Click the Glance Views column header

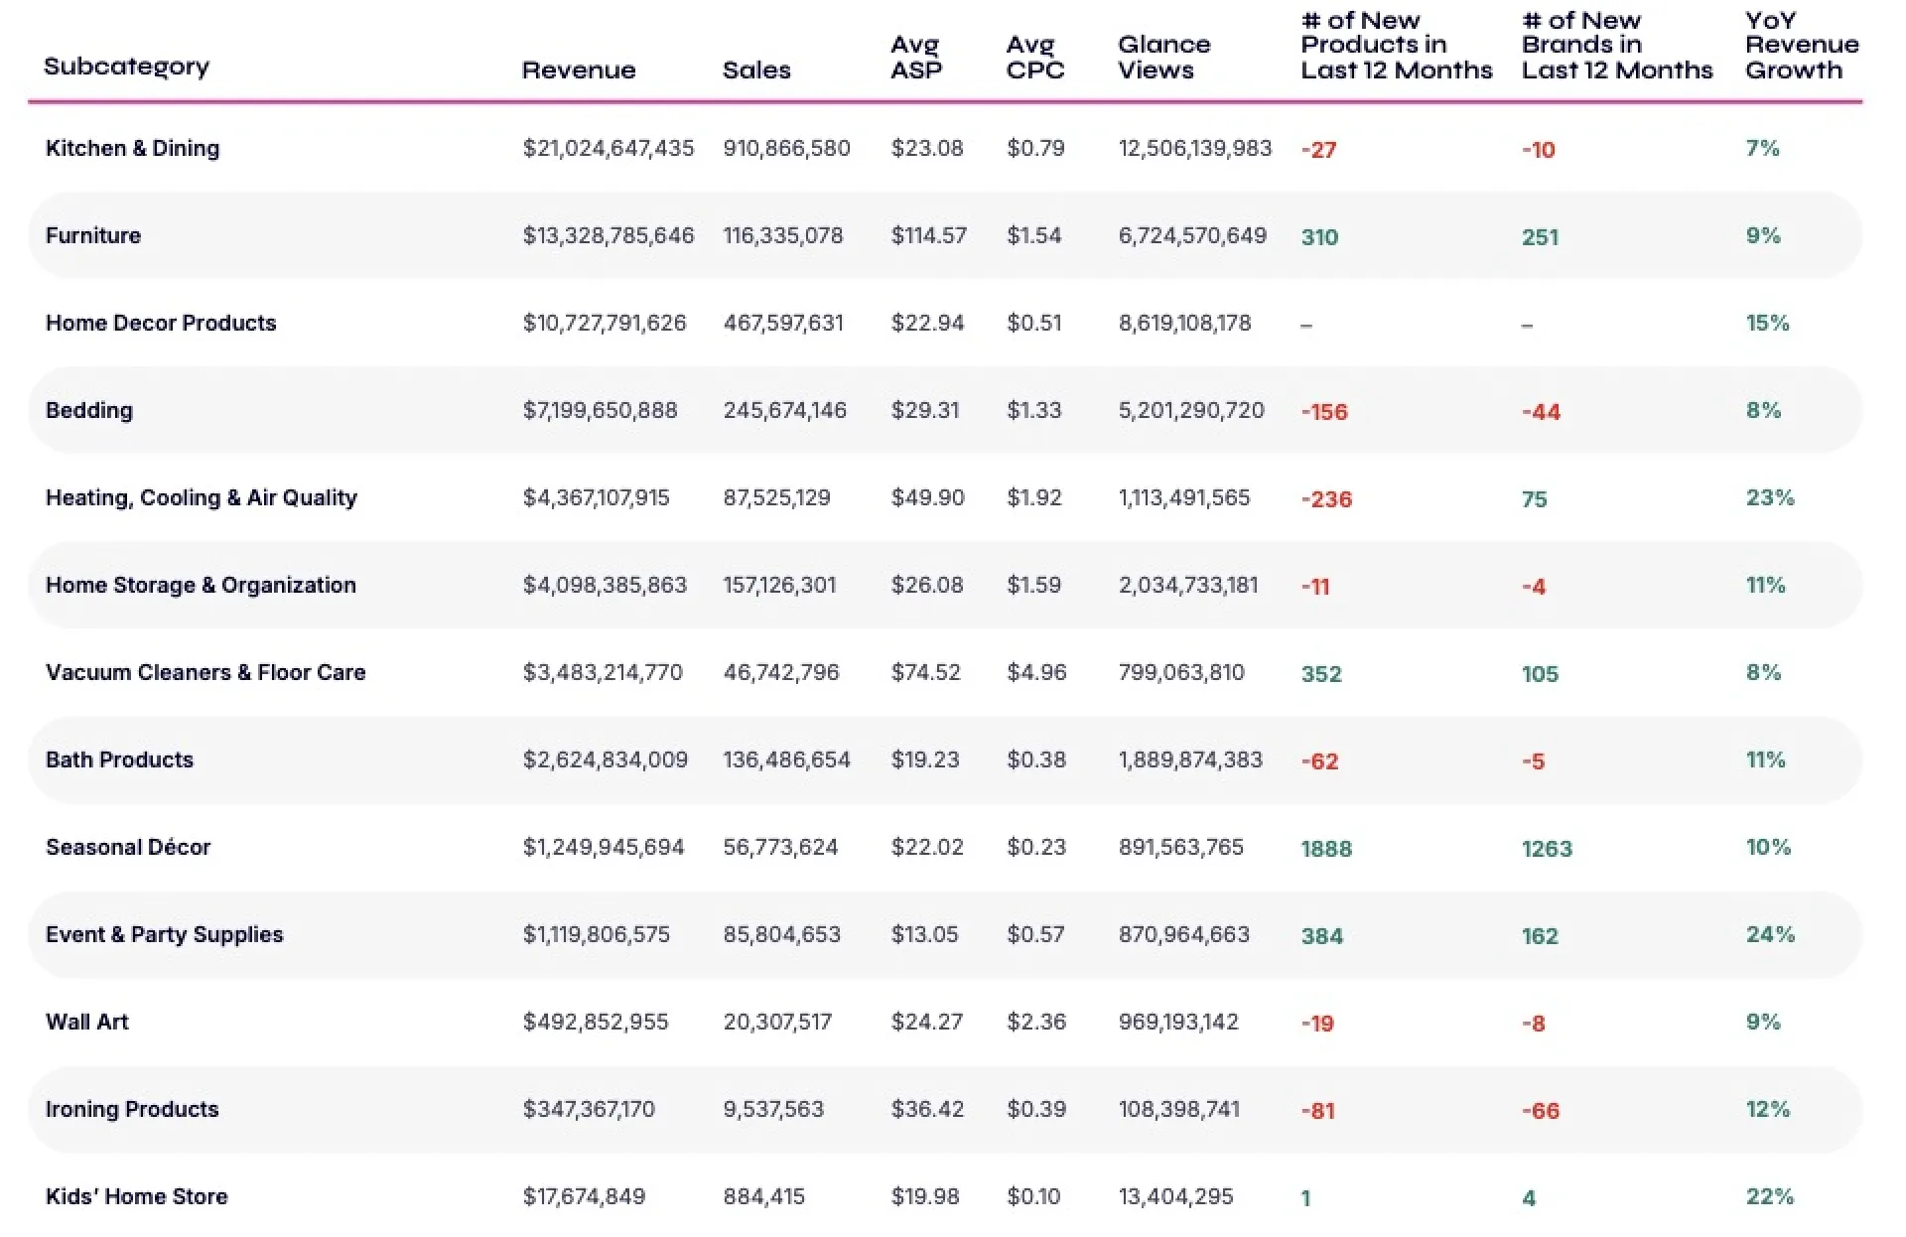(1164, 57)
